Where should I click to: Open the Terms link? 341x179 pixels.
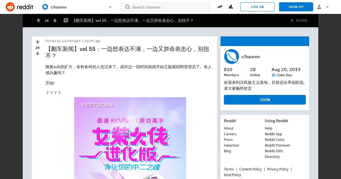(x=229, y=169)
